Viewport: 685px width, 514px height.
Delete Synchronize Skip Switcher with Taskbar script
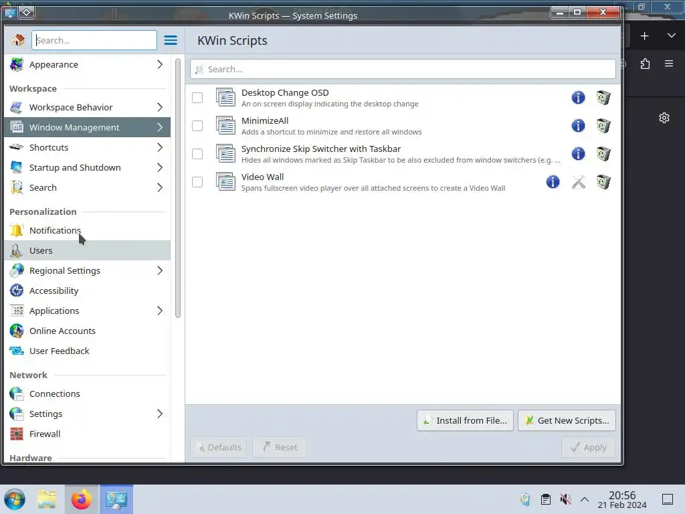tap(603, 154)
